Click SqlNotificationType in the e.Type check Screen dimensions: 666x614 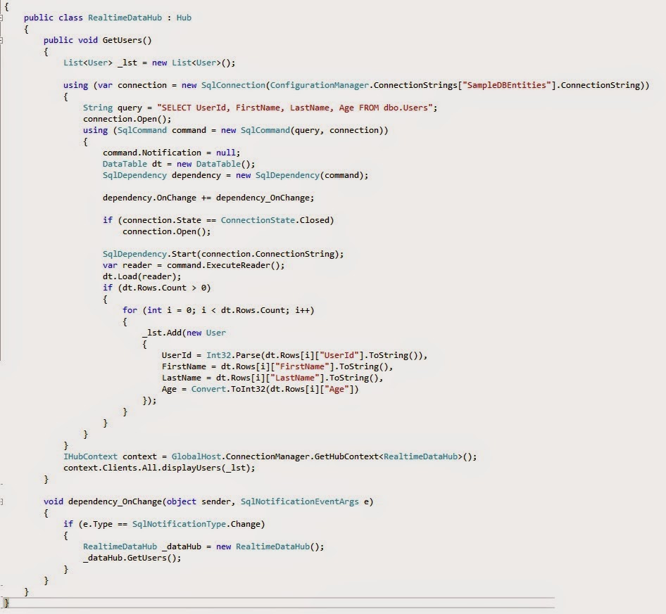(179, 524)
